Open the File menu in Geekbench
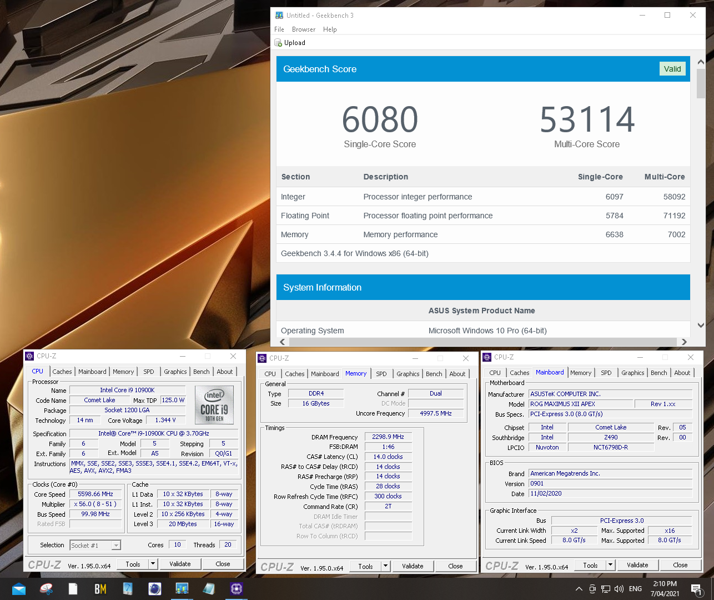The height and width of the screenshot is (600, 714). click(279, 29)
